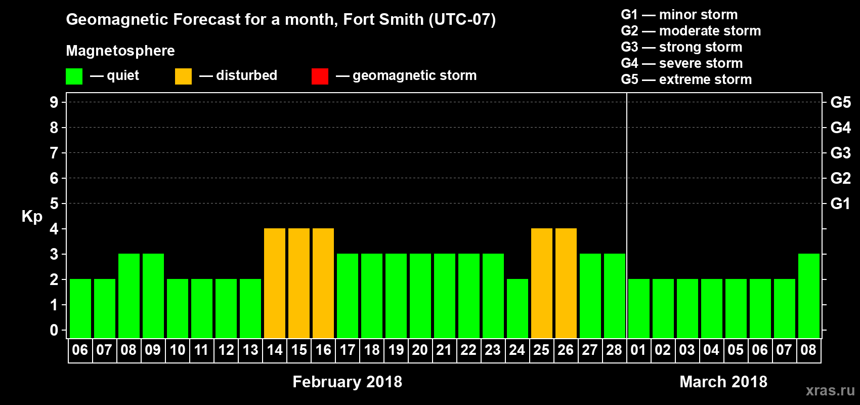Click the green quiet legend swatch
Viewport: 860px width, 405px height.
[x=74, y=76]
